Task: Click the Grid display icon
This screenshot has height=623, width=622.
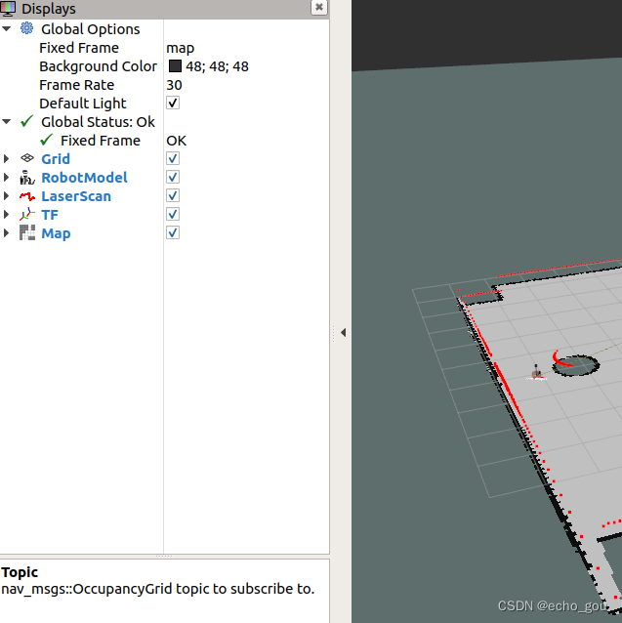Action: pyautogui.click(x=27, y=158)
